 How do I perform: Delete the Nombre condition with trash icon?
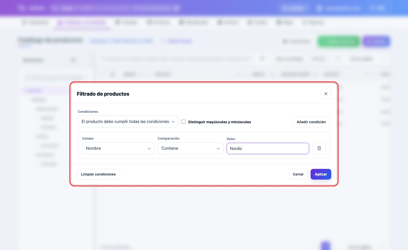coord(319,148)
